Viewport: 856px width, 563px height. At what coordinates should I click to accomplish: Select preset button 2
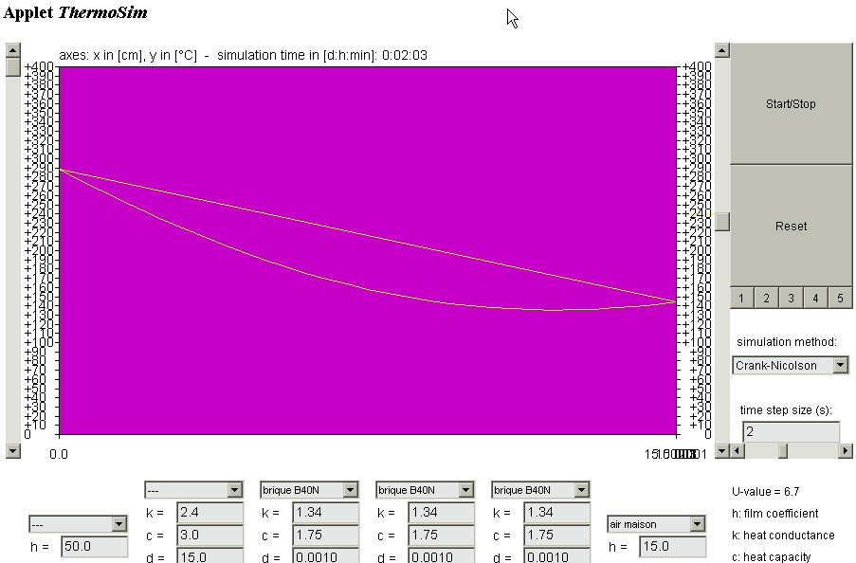coord(767,299)
